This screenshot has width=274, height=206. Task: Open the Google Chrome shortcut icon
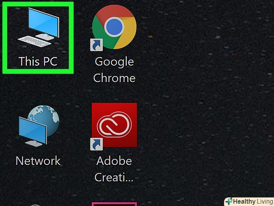tap(114, 28)
